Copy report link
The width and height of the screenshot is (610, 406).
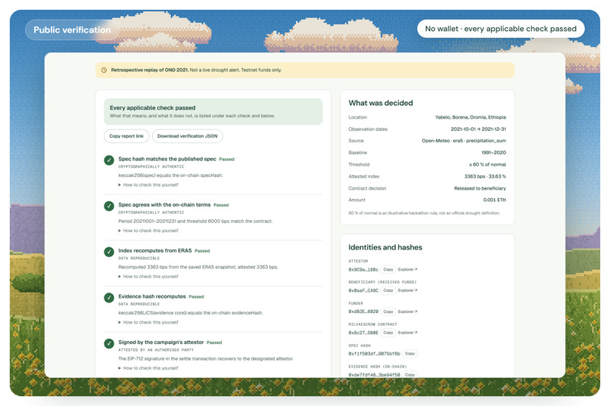pos(126,136)
